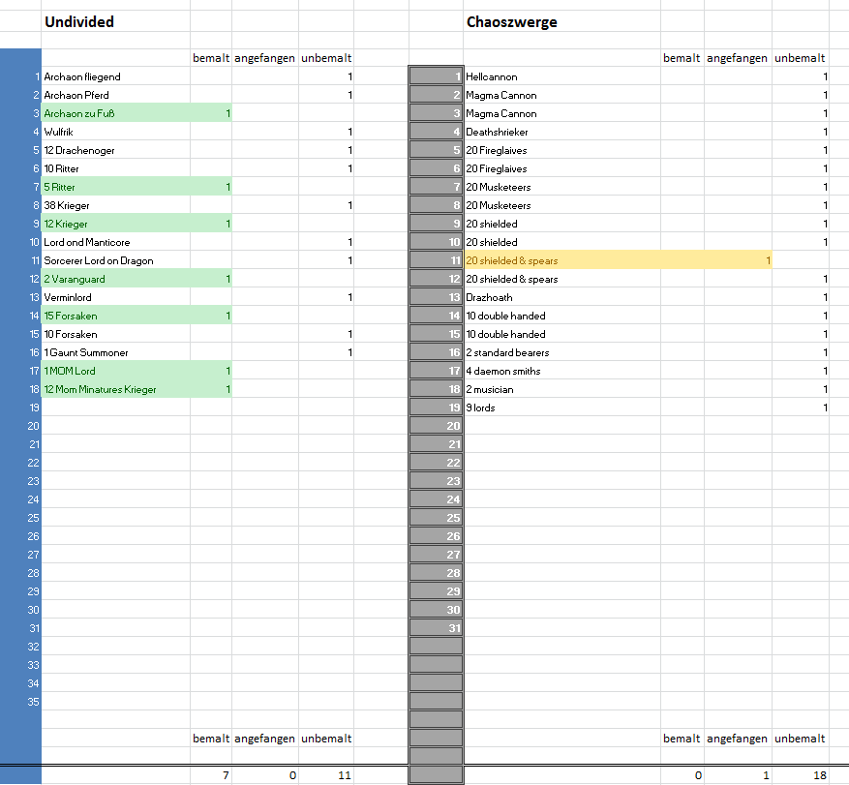The image size is (849, 785).
Task: Click Undivided top angefangen column header
Action: [x=265, y=58]
